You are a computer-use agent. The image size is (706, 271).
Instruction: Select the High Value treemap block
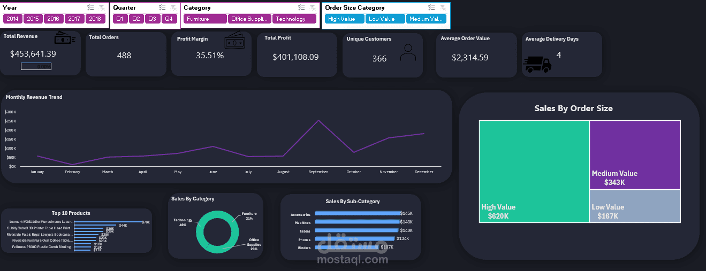(534, 172)
